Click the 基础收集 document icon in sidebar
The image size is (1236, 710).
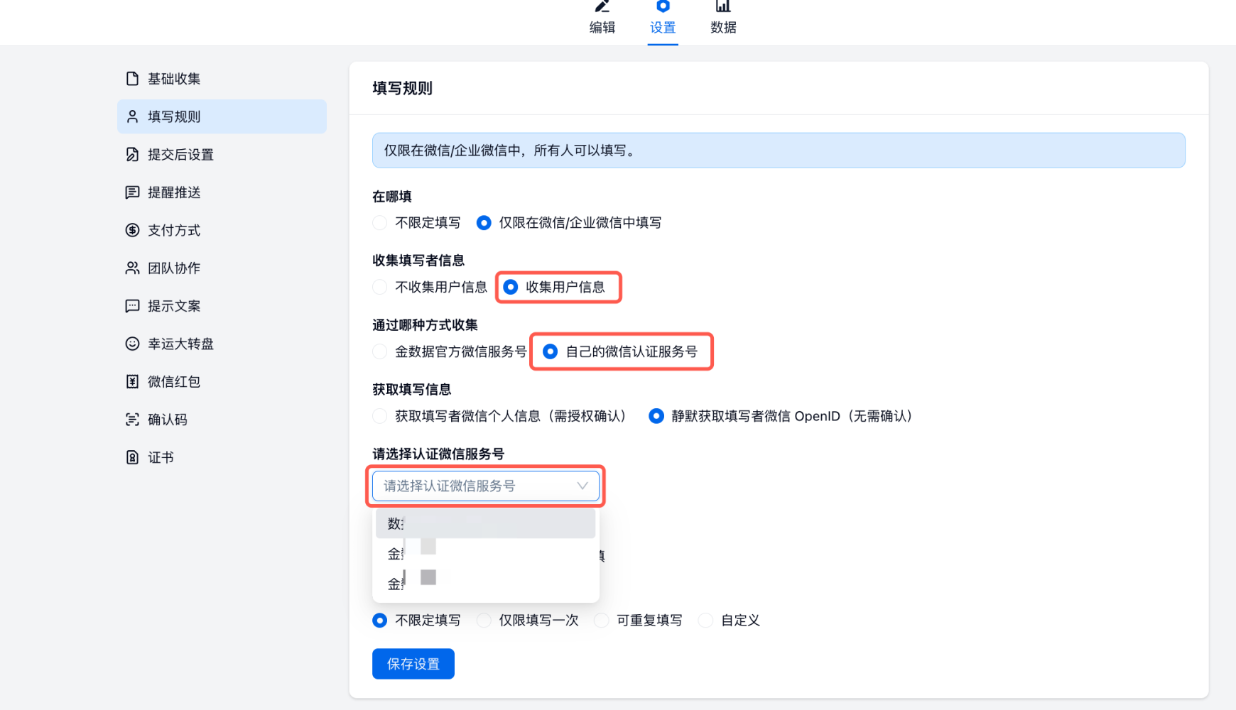[132, 79]
